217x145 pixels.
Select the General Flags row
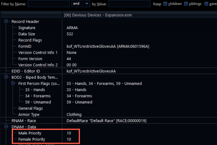pyautogui.click(x=30, y=108)
